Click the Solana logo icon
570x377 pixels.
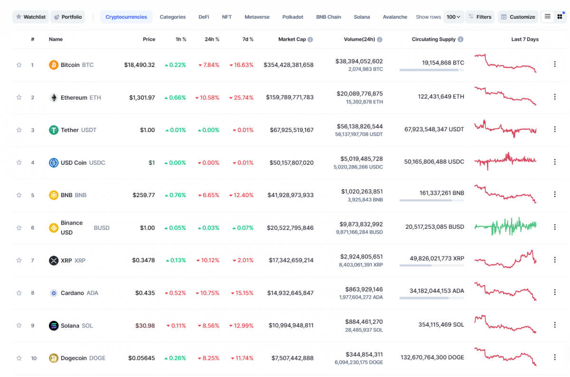tap(54, 326)
